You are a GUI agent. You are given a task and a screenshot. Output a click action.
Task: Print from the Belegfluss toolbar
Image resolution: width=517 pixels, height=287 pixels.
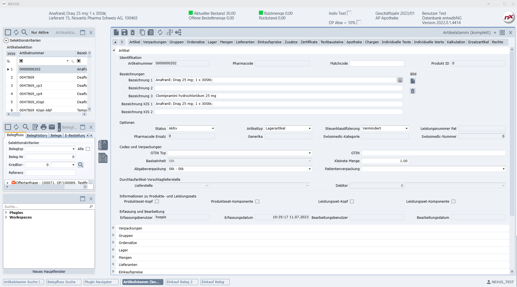coord(44,127)
